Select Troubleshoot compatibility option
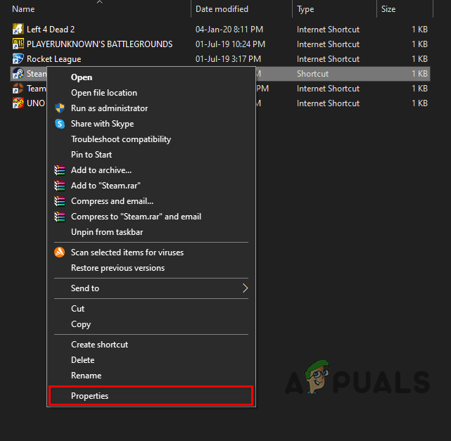451x441 pixels. point(120,139)
